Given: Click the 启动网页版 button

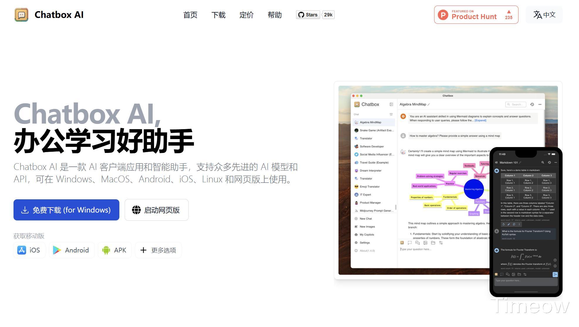Looking at the screenshot, I should coord(156,210).
